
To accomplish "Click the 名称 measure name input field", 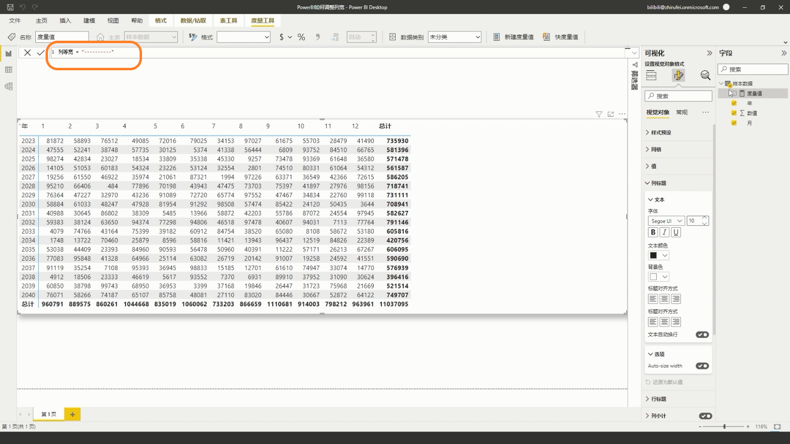I will tap(62, 37).
